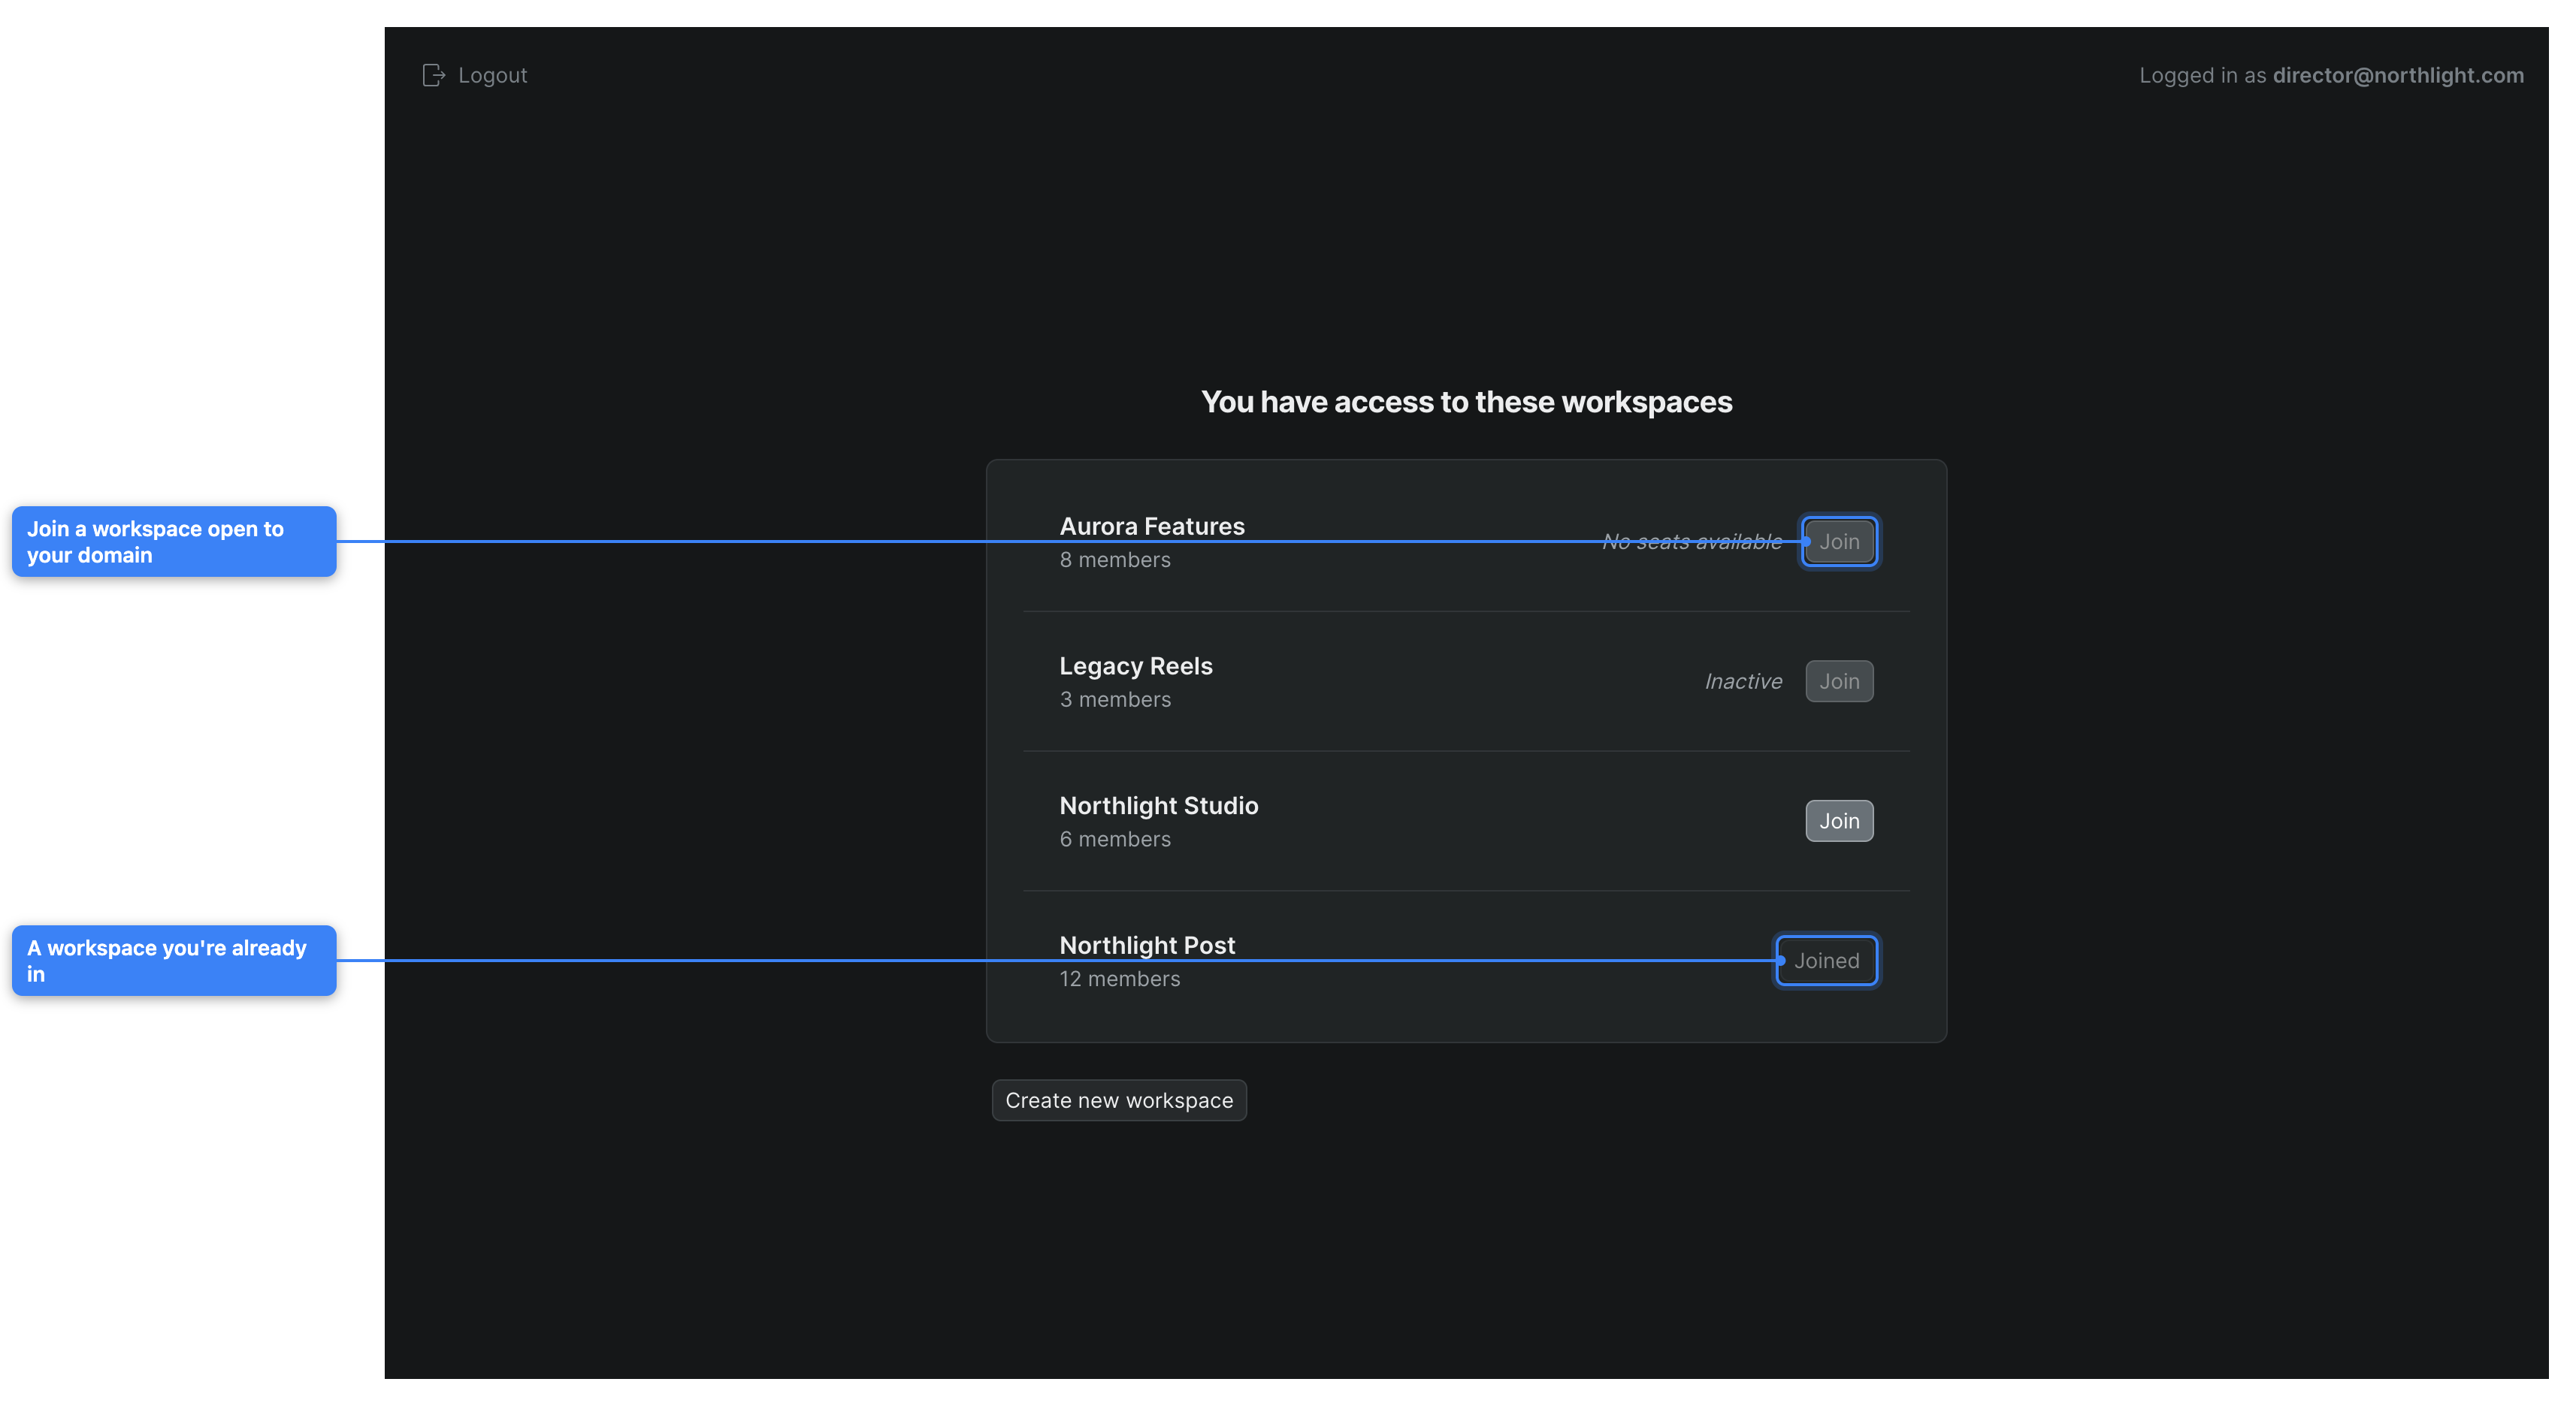This screenshot has height=1406, width=2576.
Task: Click the Logout text link
Action: click(x=492, y=75)
